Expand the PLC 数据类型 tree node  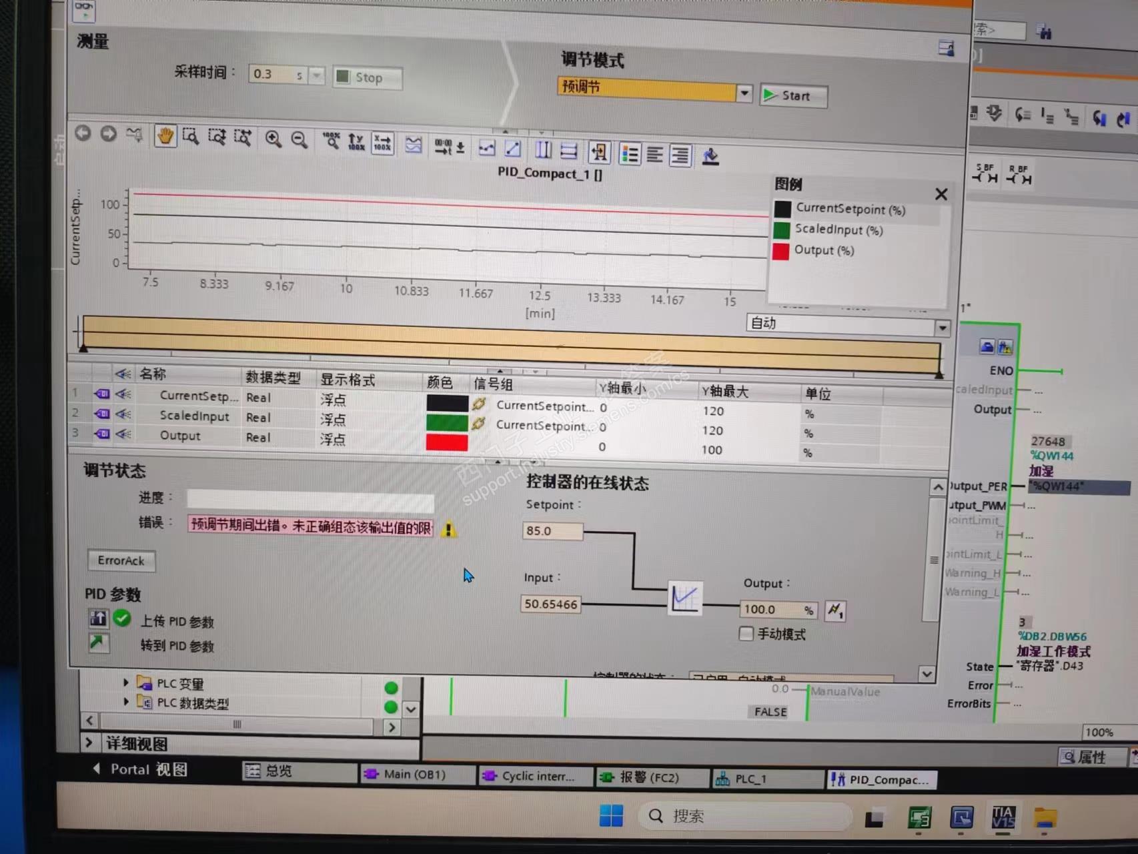(125, 702)
